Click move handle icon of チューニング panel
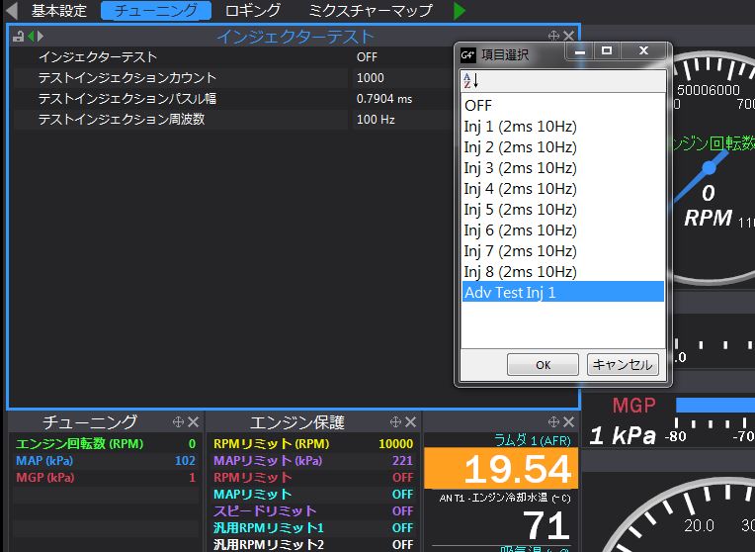The width and height of the screenshot is (755, 552). pos(178,421)
